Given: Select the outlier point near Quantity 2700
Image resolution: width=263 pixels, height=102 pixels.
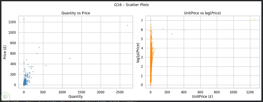Looking at the screenshot, I should (128, 25).
